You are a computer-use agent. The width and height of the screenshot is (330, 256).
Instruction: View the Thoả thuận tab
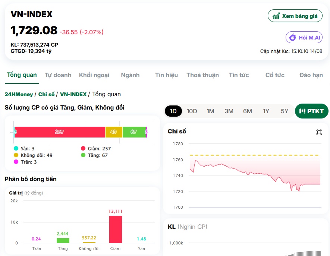point(203,75)
